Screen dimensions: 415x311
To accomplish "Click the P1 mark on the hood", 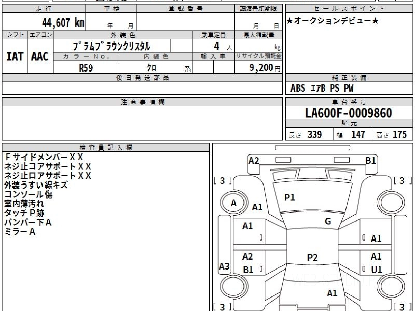I will (289, 197).
